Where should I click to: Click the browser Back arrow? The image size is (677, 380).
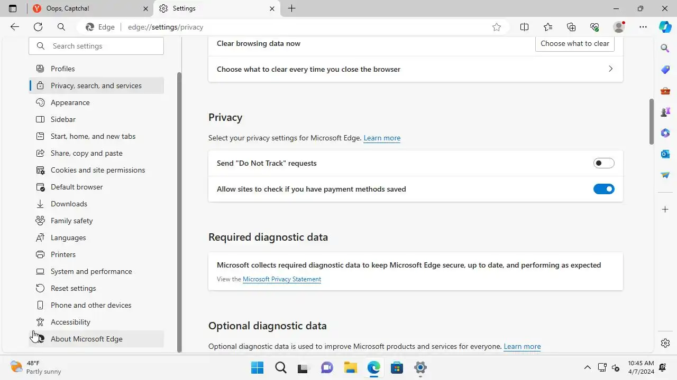click(x=15, y=27)
